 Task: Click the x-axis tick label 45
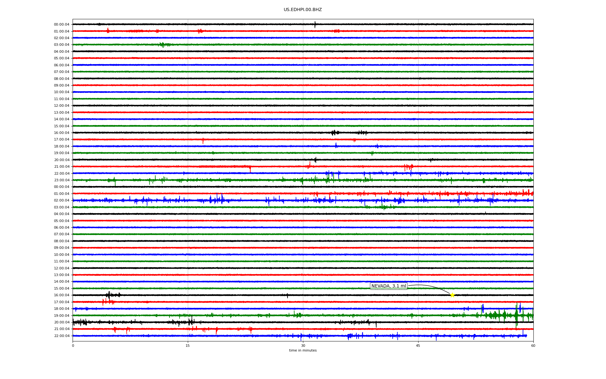tap(418, 346)
